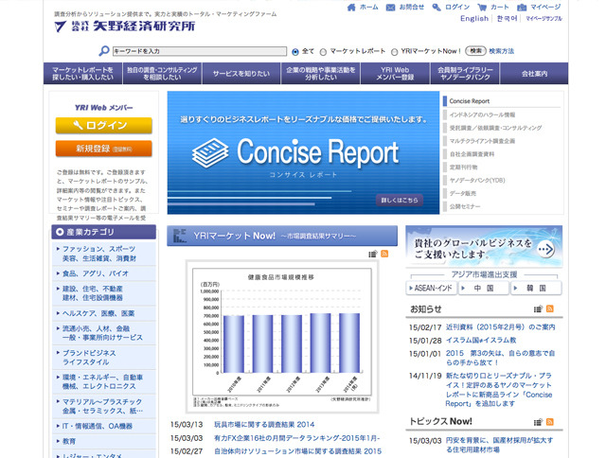This screenshot has width=606, height=458.
Task: Click RSS feed icon under YRIマーケットNow
Action: click(x=384, y=254)
